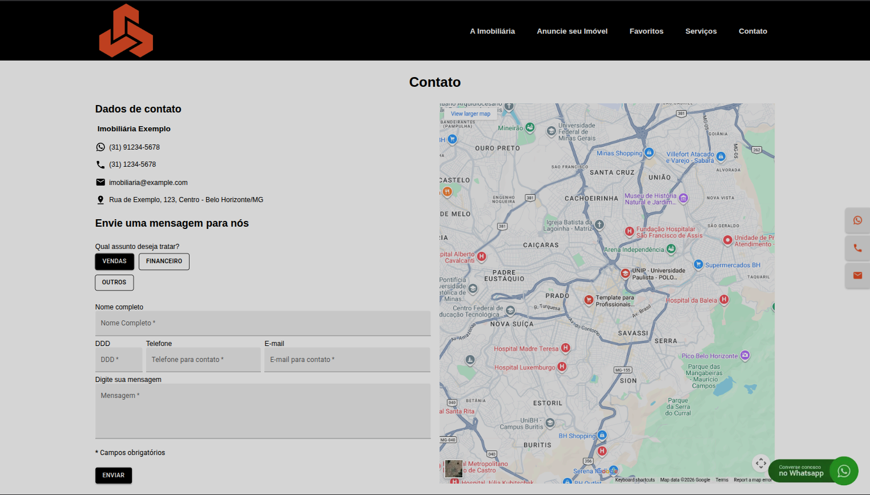Click the Nome Completo input field

pos(263,323)
